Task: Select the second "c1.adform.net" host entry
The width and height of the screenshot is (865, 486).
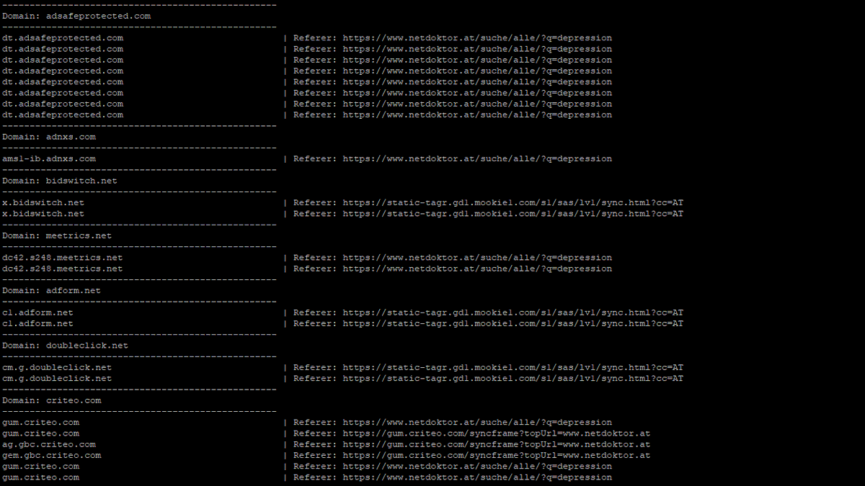Action: 37,323
